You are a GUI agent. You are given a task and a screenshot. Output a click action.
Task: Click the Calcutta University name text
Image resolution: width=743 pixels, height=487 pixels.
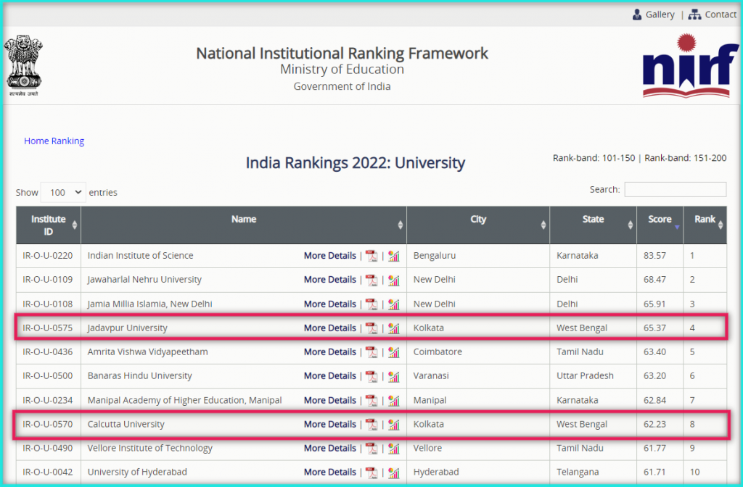coord(126,425)
